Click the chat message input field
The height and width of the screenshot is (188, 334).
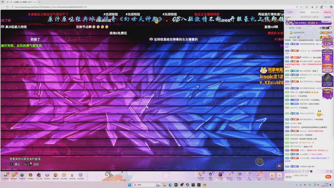(x=308, y=176)
